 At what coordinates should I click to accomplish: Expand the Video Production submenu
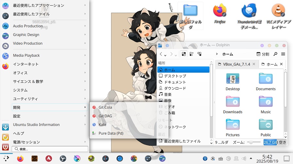49,43
